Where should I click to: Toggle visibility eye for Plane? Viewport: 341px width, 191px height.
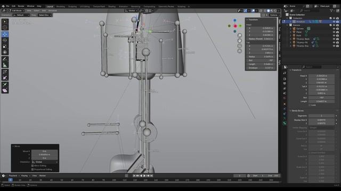[334, 32]
